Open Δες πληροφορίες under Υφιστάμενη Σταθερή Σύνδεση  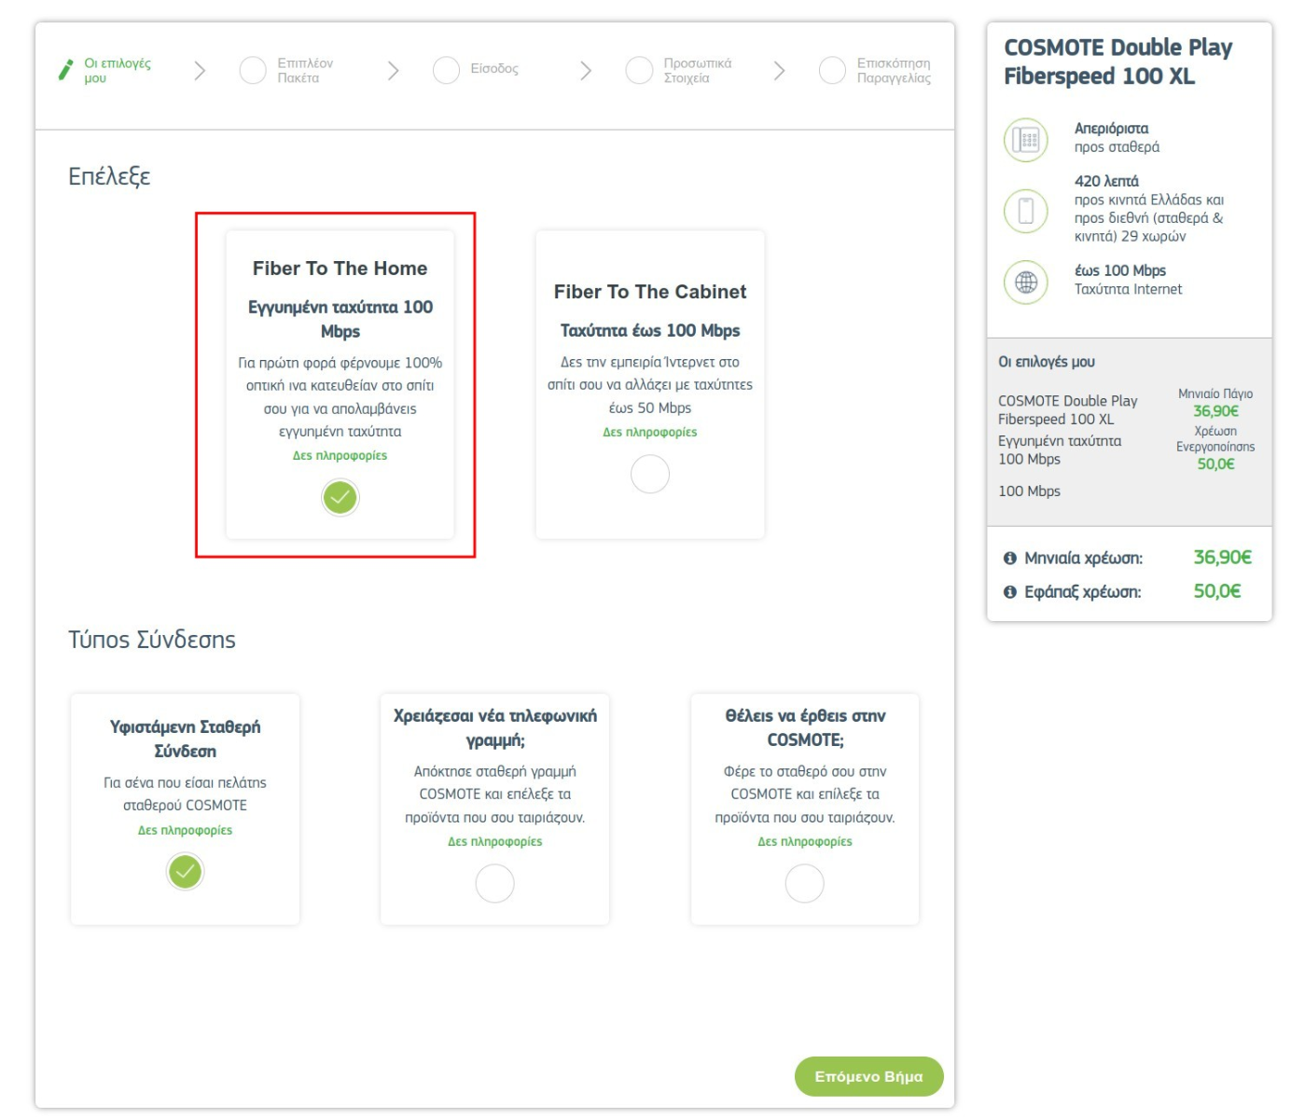[x=185, y=831]
